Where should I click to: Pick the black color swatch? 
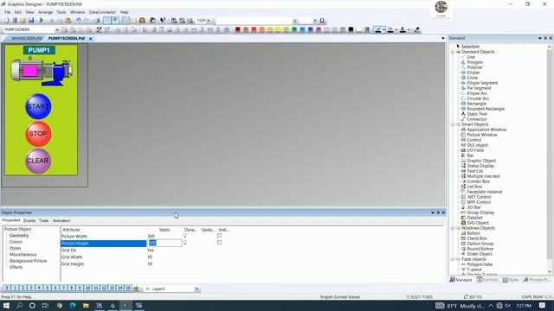pos(351,30)
